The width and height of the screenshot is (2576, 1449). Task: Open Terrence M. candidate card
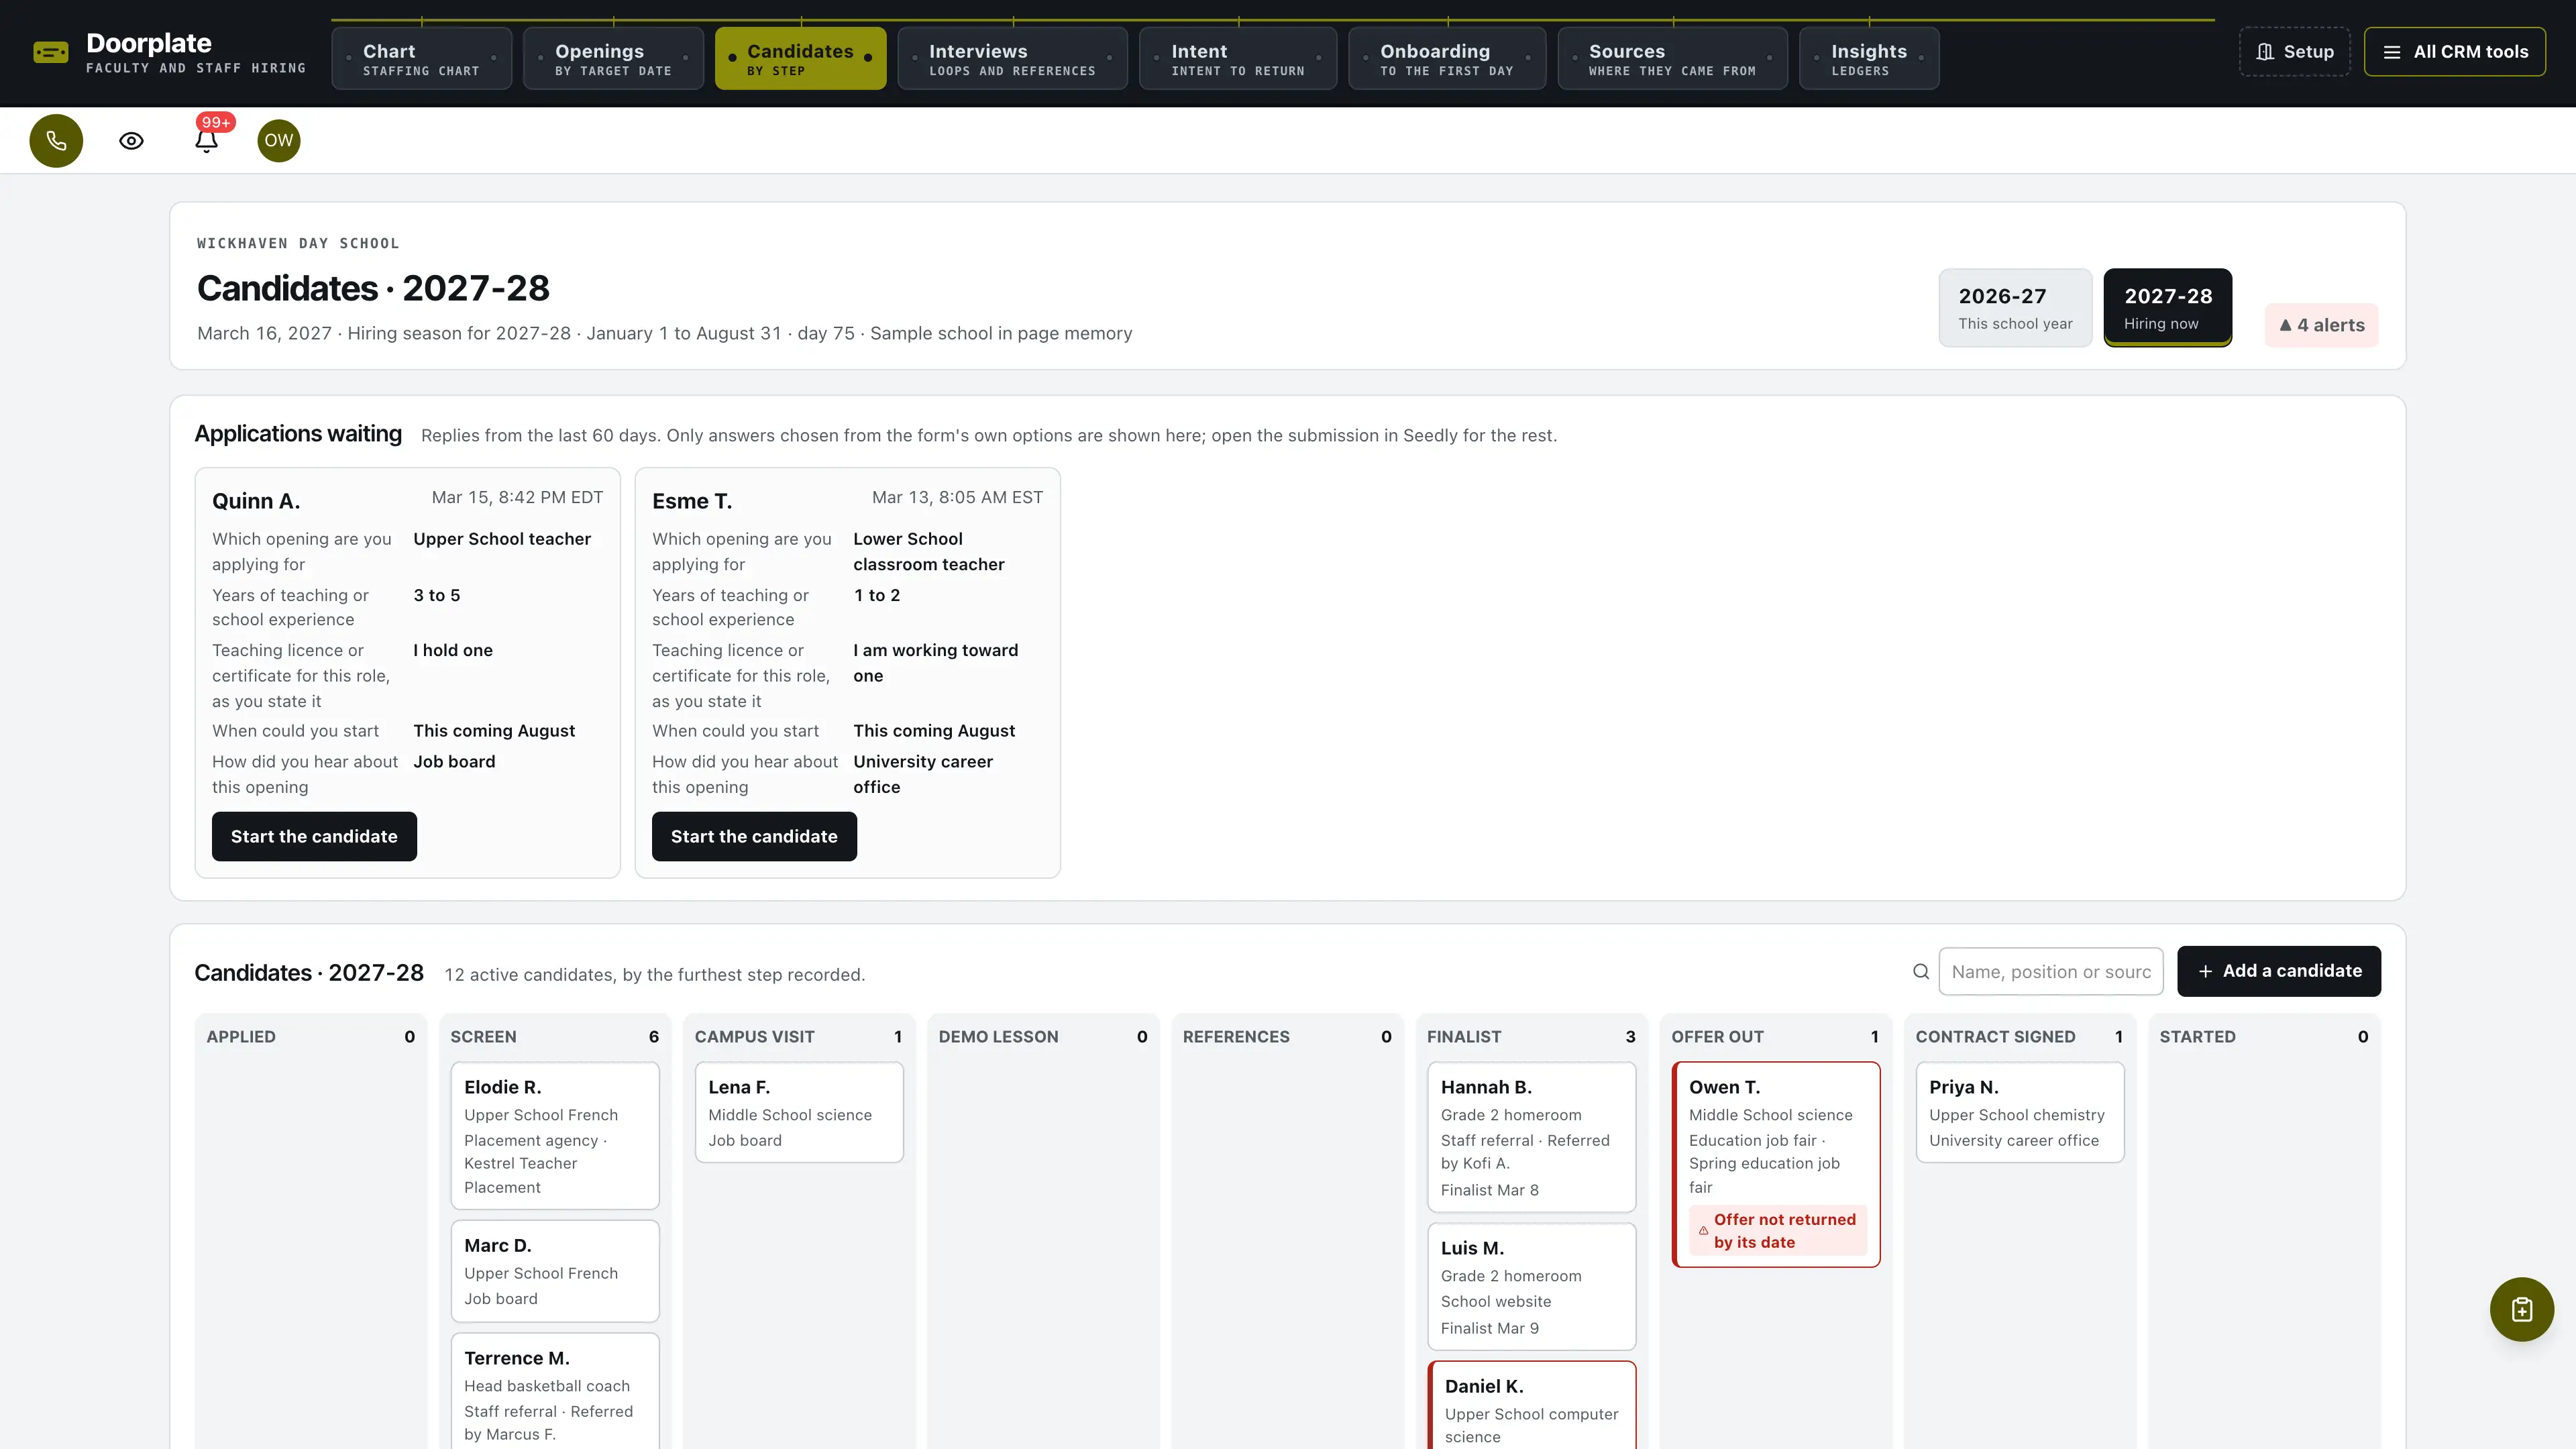click(555, 1392)
